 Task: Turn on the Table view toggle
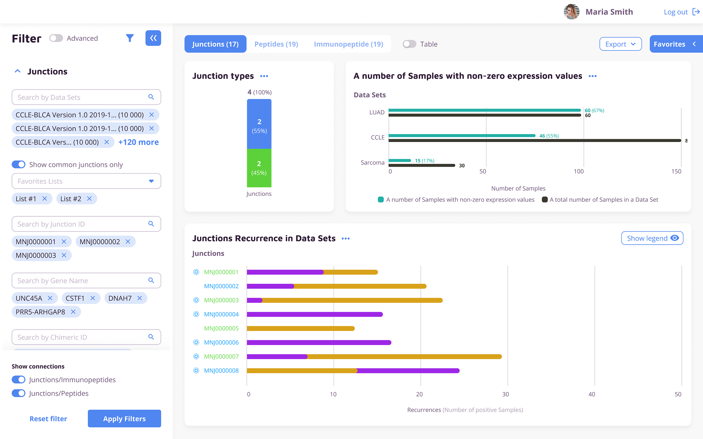[x=409, y=44]
